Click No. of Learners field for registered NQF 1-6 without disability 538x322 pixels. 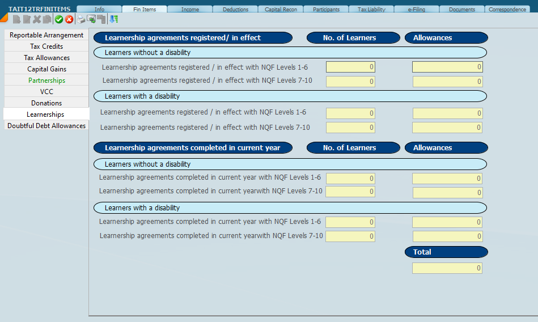tap(350, 67)
